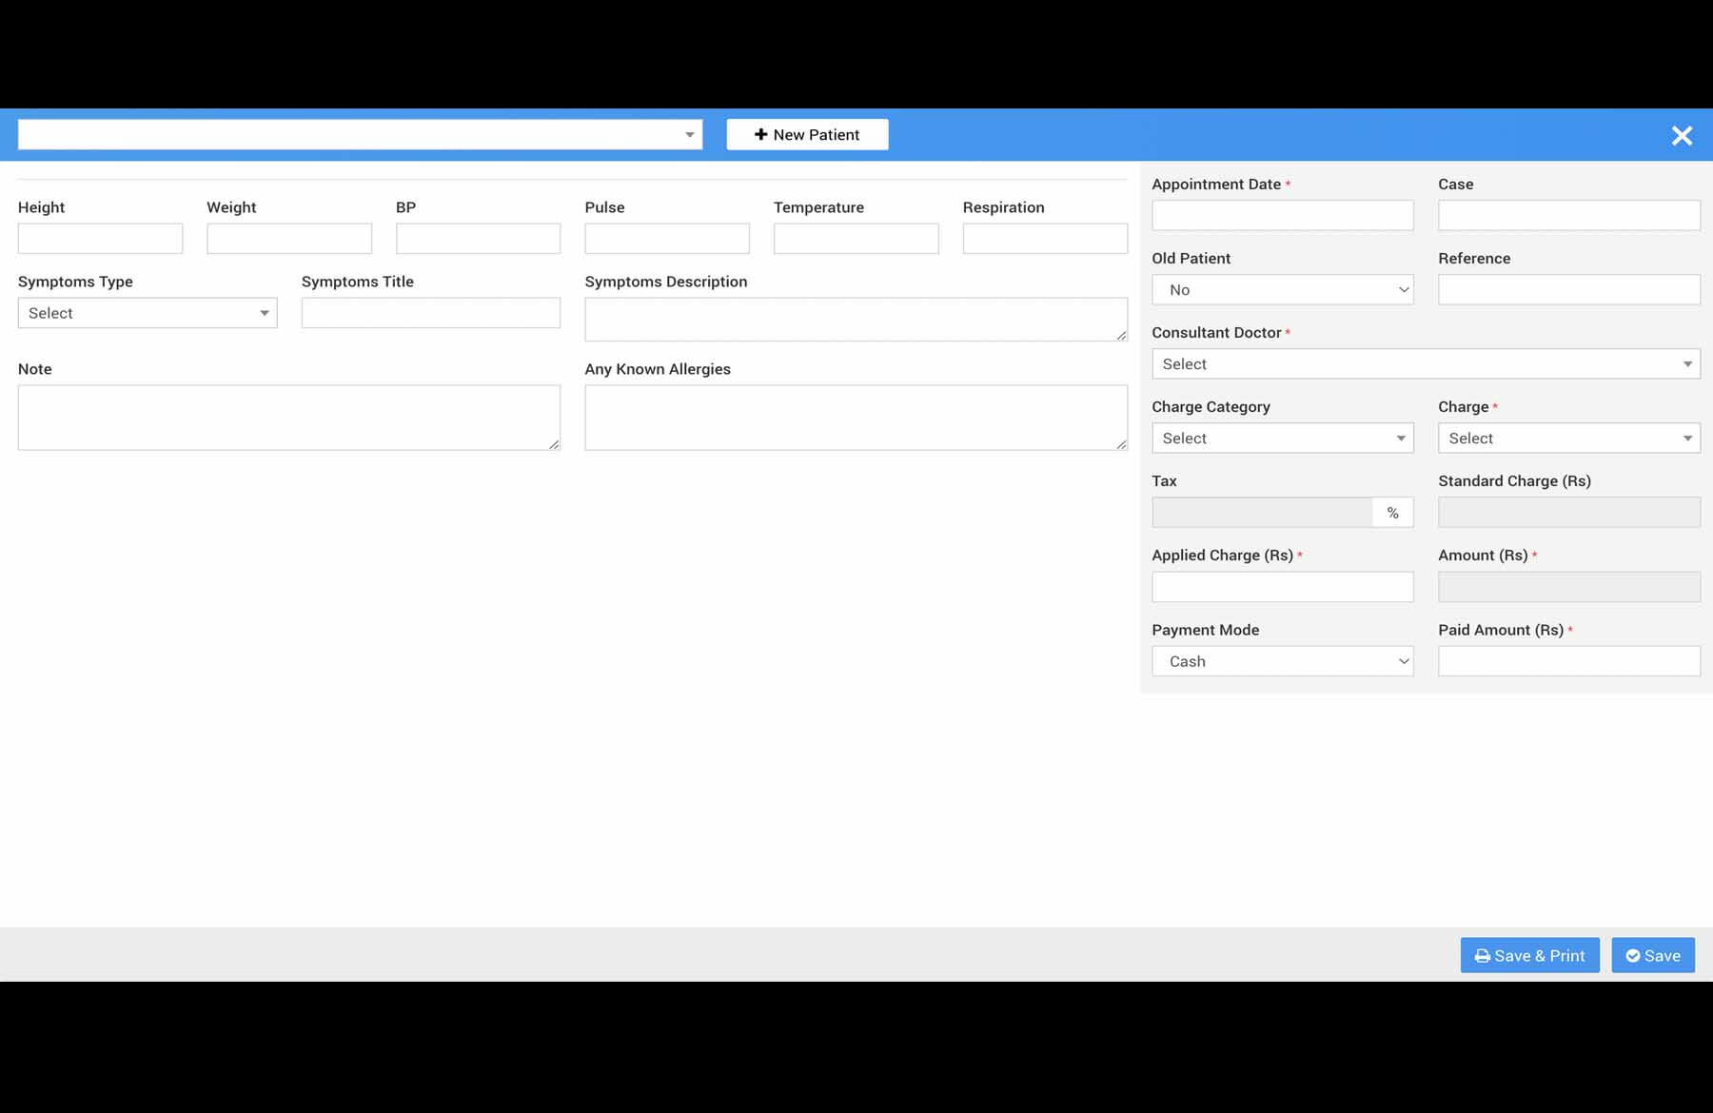This screenshot has height=1113, width=1713.
Task: Focus the Appointment Date field
Action: click(1282, 216)
